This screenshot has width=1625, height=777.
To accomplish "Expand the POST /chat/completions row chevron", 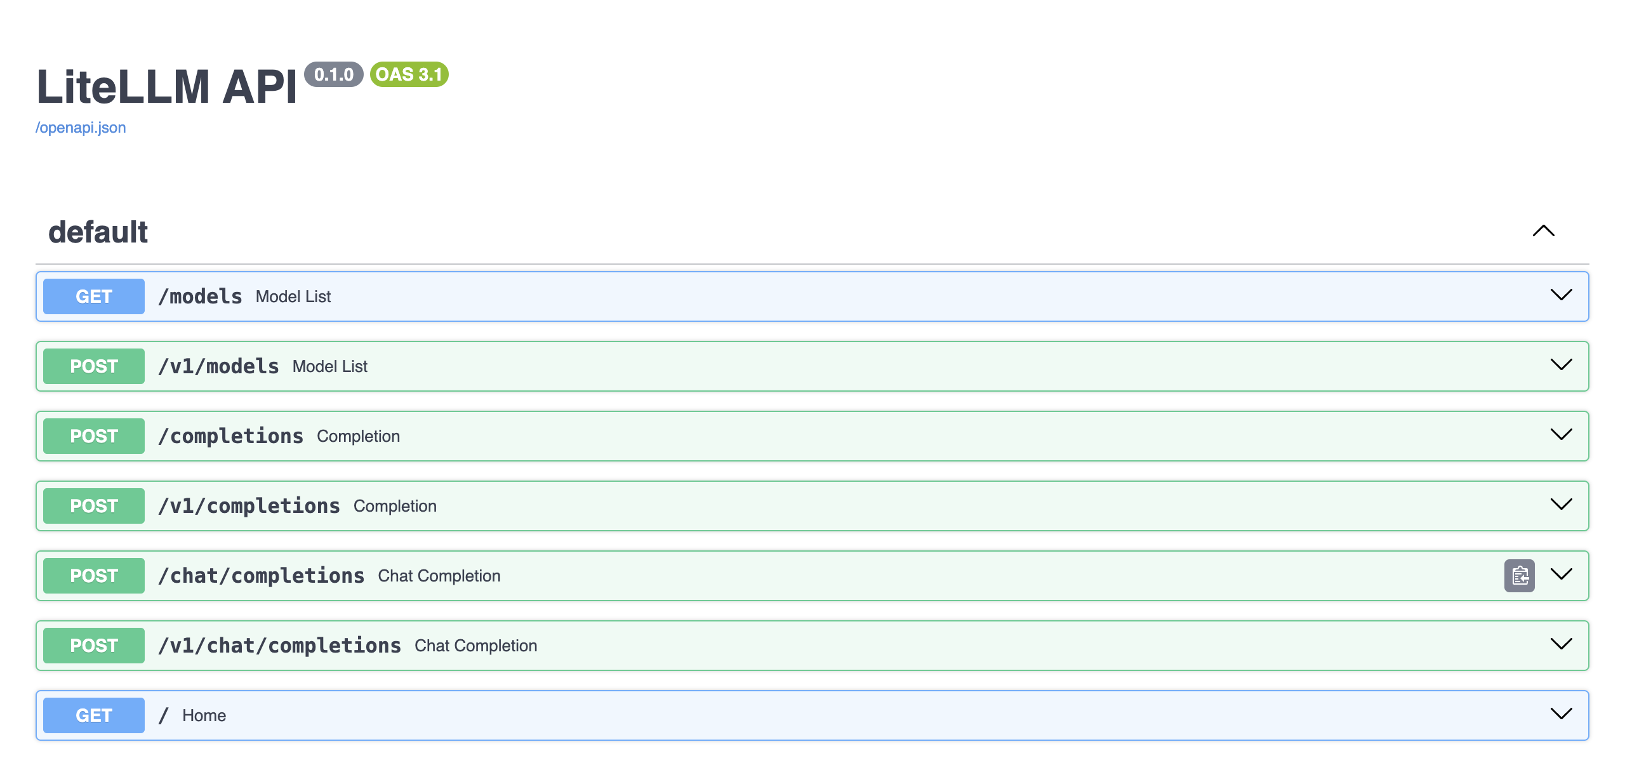I will coord(1561,574).
